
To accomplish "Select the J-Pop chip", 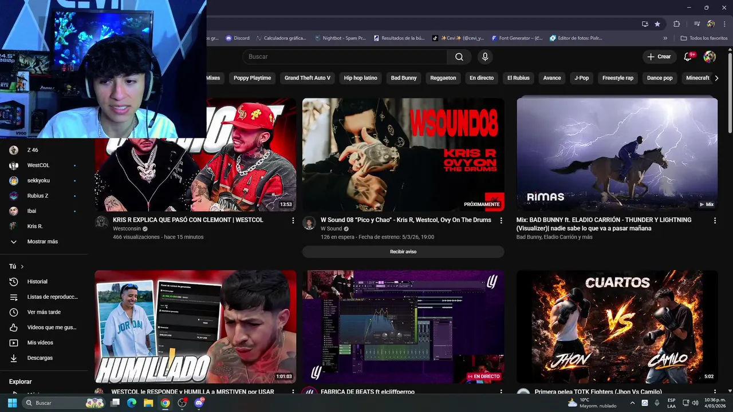I will tap(582, 78).
